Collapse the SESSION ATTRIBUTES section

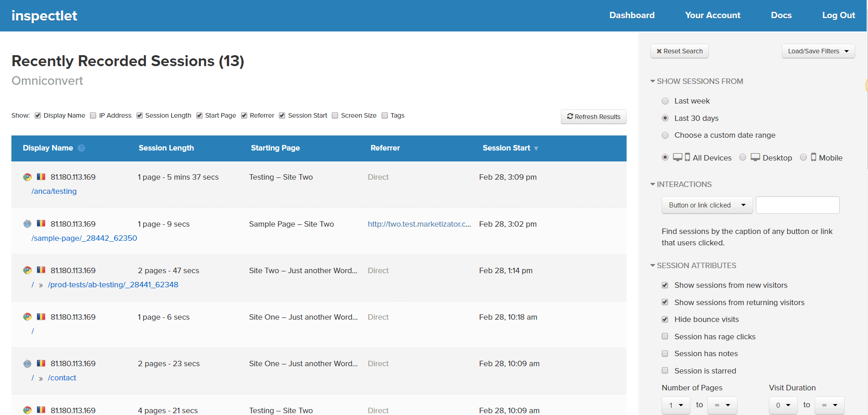click(x=653, y=265)
